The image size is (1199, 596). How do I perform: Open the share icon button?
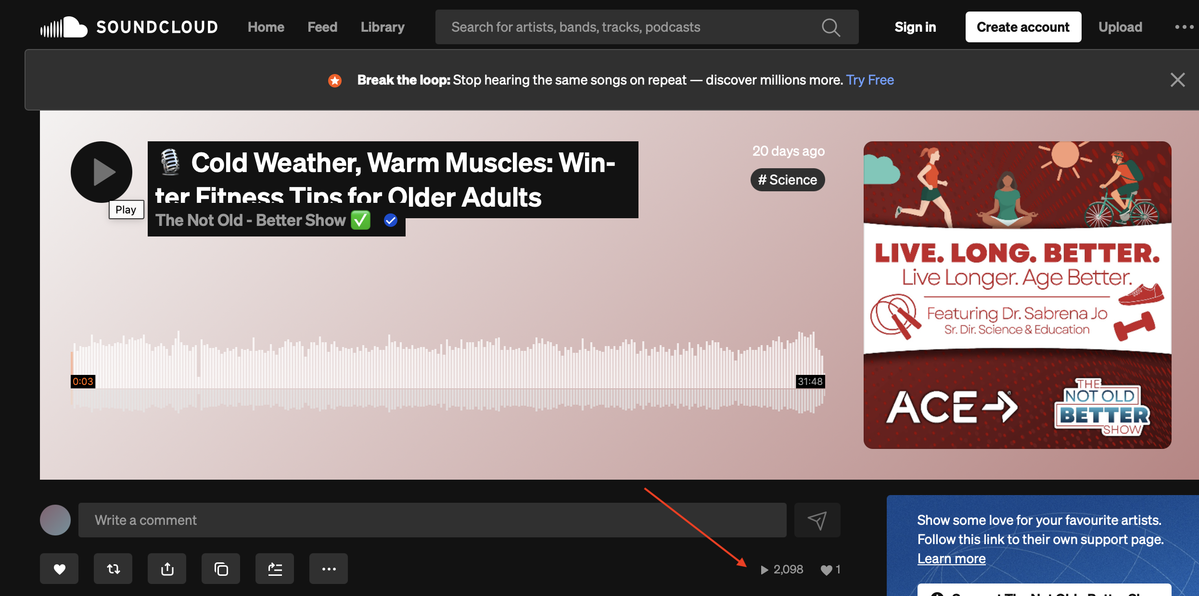(x=167, y=569)
